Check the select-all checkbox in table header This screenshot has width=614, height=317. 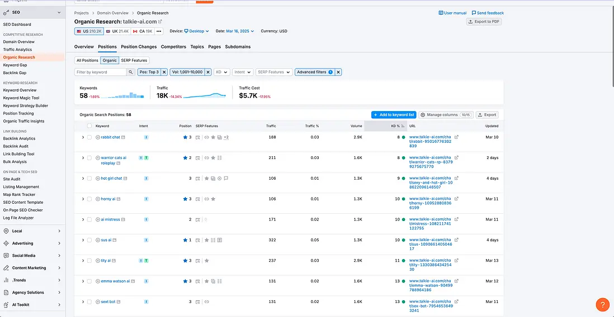point(89,126)
